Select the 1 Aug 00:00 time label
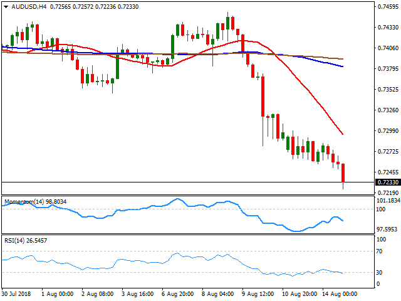 [57, 294]
